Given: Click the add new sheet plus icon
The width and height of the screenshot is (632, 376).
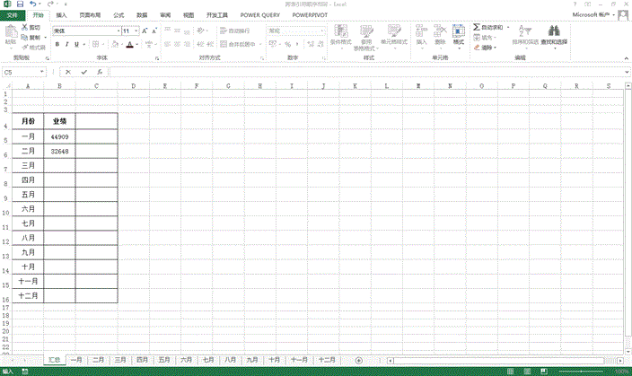Looking at the screenshot, I should click(x=358, y=360).
